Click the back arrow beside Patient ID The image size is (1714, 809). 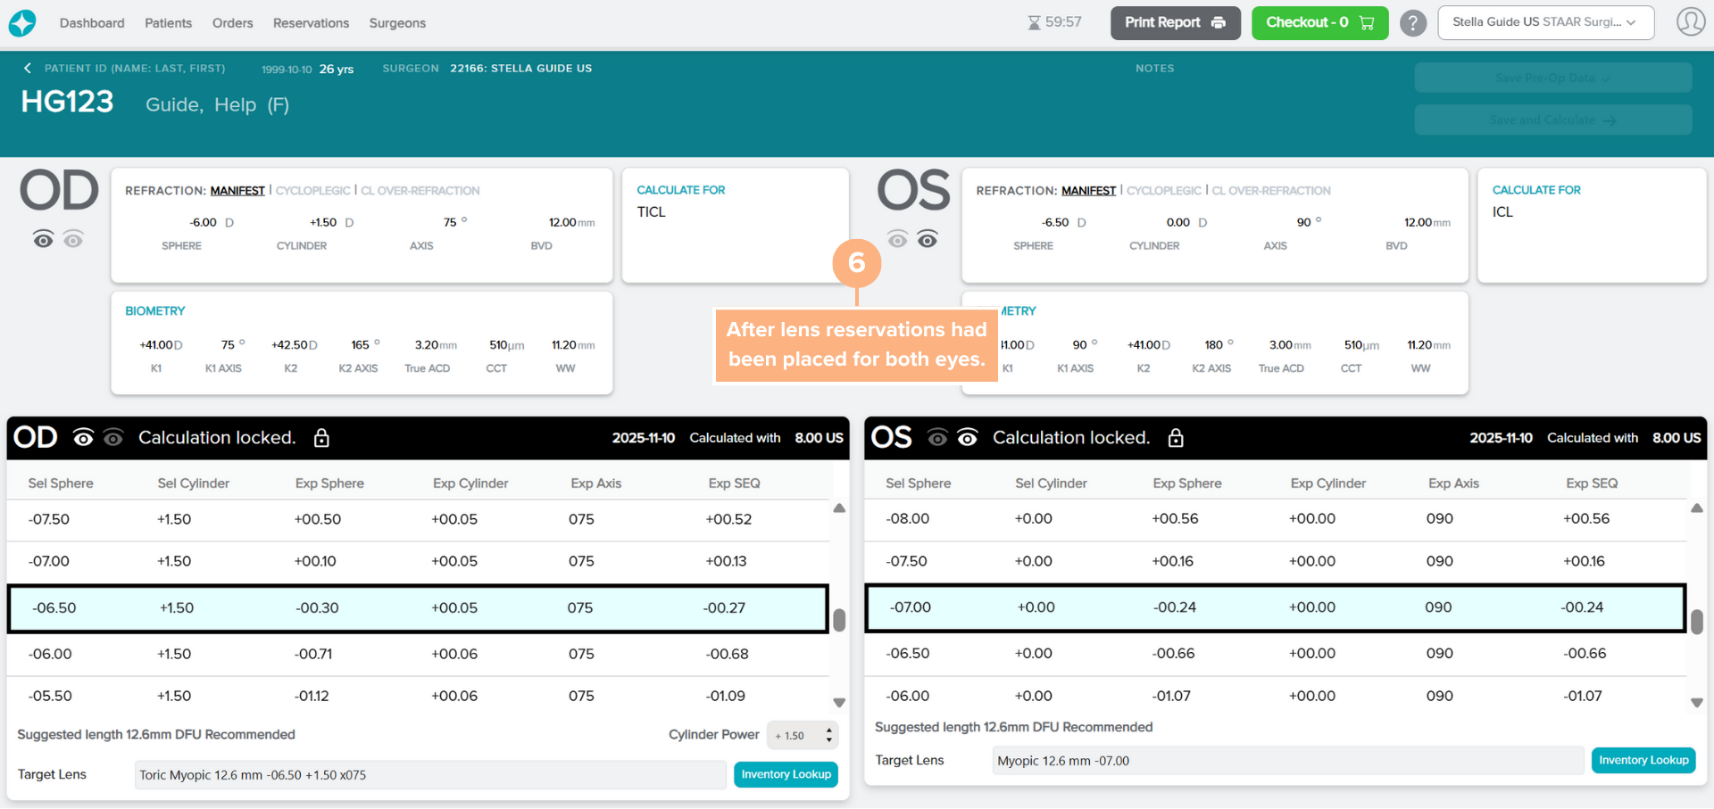[x=28, y=69]
